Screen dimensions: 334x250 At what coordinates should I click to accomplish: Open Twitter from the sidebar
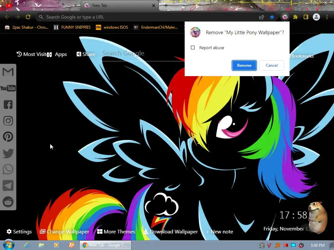click(8, 153)
